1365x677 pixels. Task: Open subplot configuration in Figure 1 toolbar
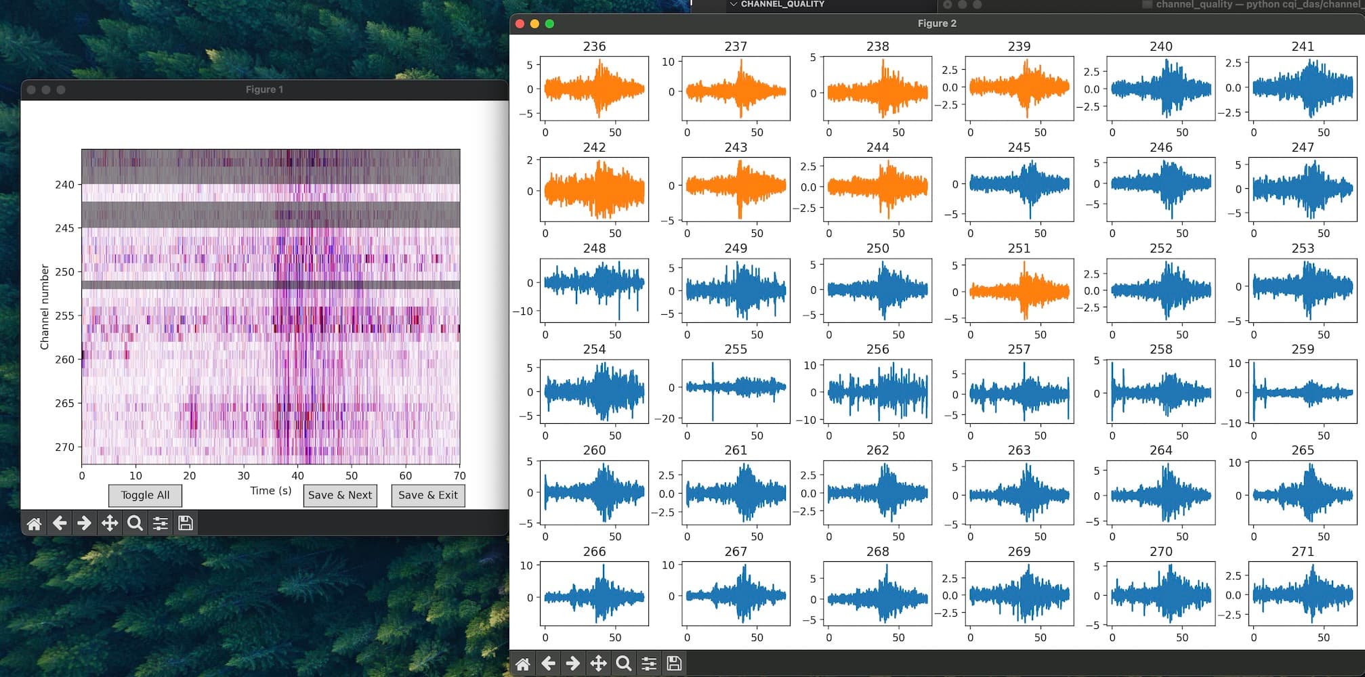161,523
